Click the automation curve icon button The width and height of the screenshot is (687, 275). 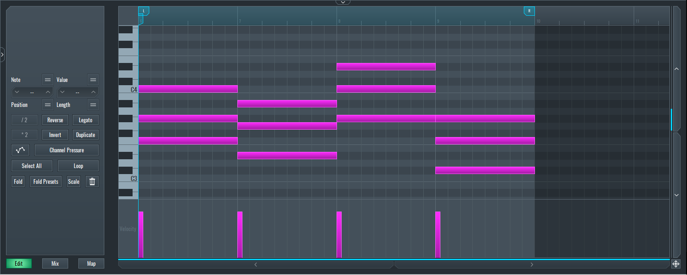click(x=20, y=150)
